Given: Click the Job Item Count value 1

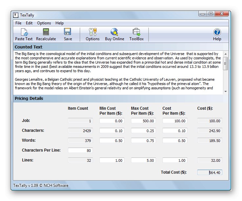Looking at the screenshot, I should 80,121.
